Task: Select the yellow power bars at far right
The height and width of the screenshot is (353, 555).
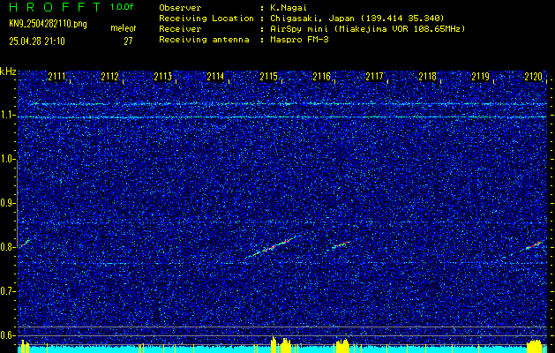Action: coord(535,346)
